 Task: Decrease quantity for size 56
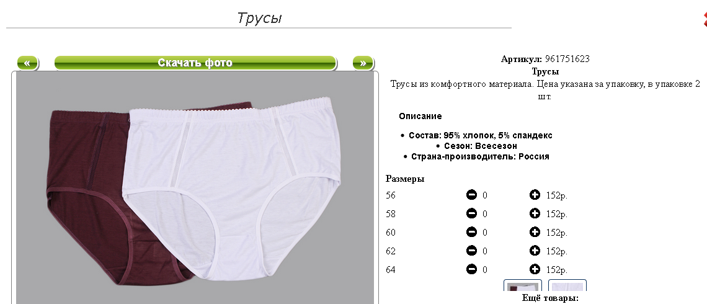point(471,195)
